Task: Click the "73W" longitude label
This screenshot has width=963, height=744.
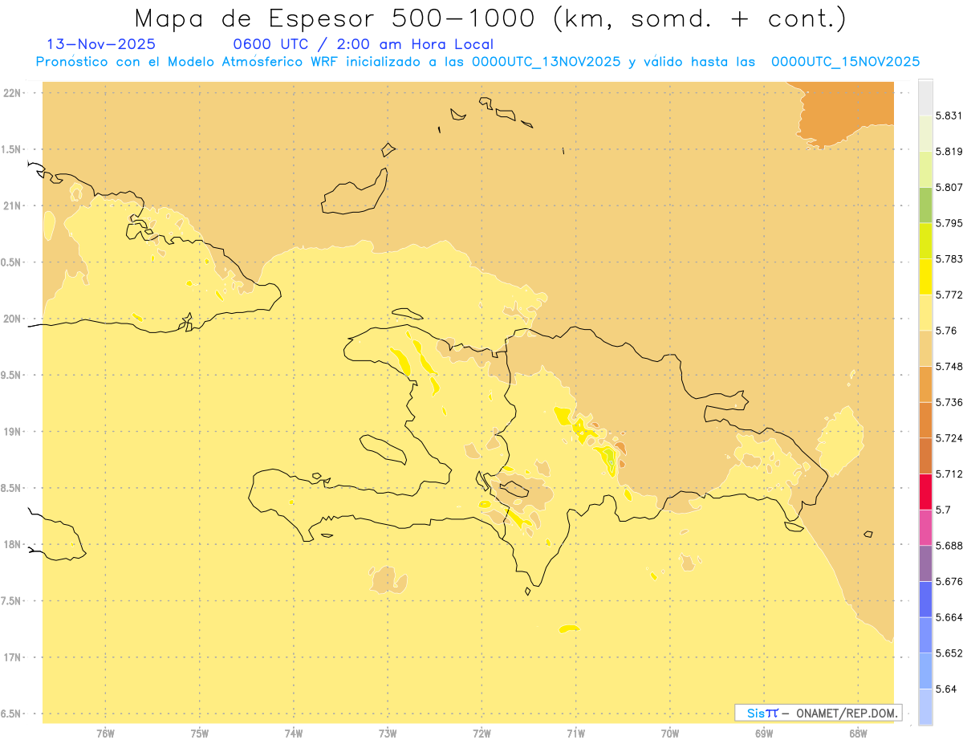Action: 388,734
